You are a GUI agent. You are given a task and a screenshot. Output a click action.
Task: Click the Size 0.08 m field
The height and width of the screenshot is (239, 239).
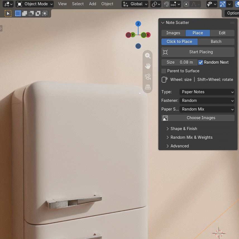180,62
